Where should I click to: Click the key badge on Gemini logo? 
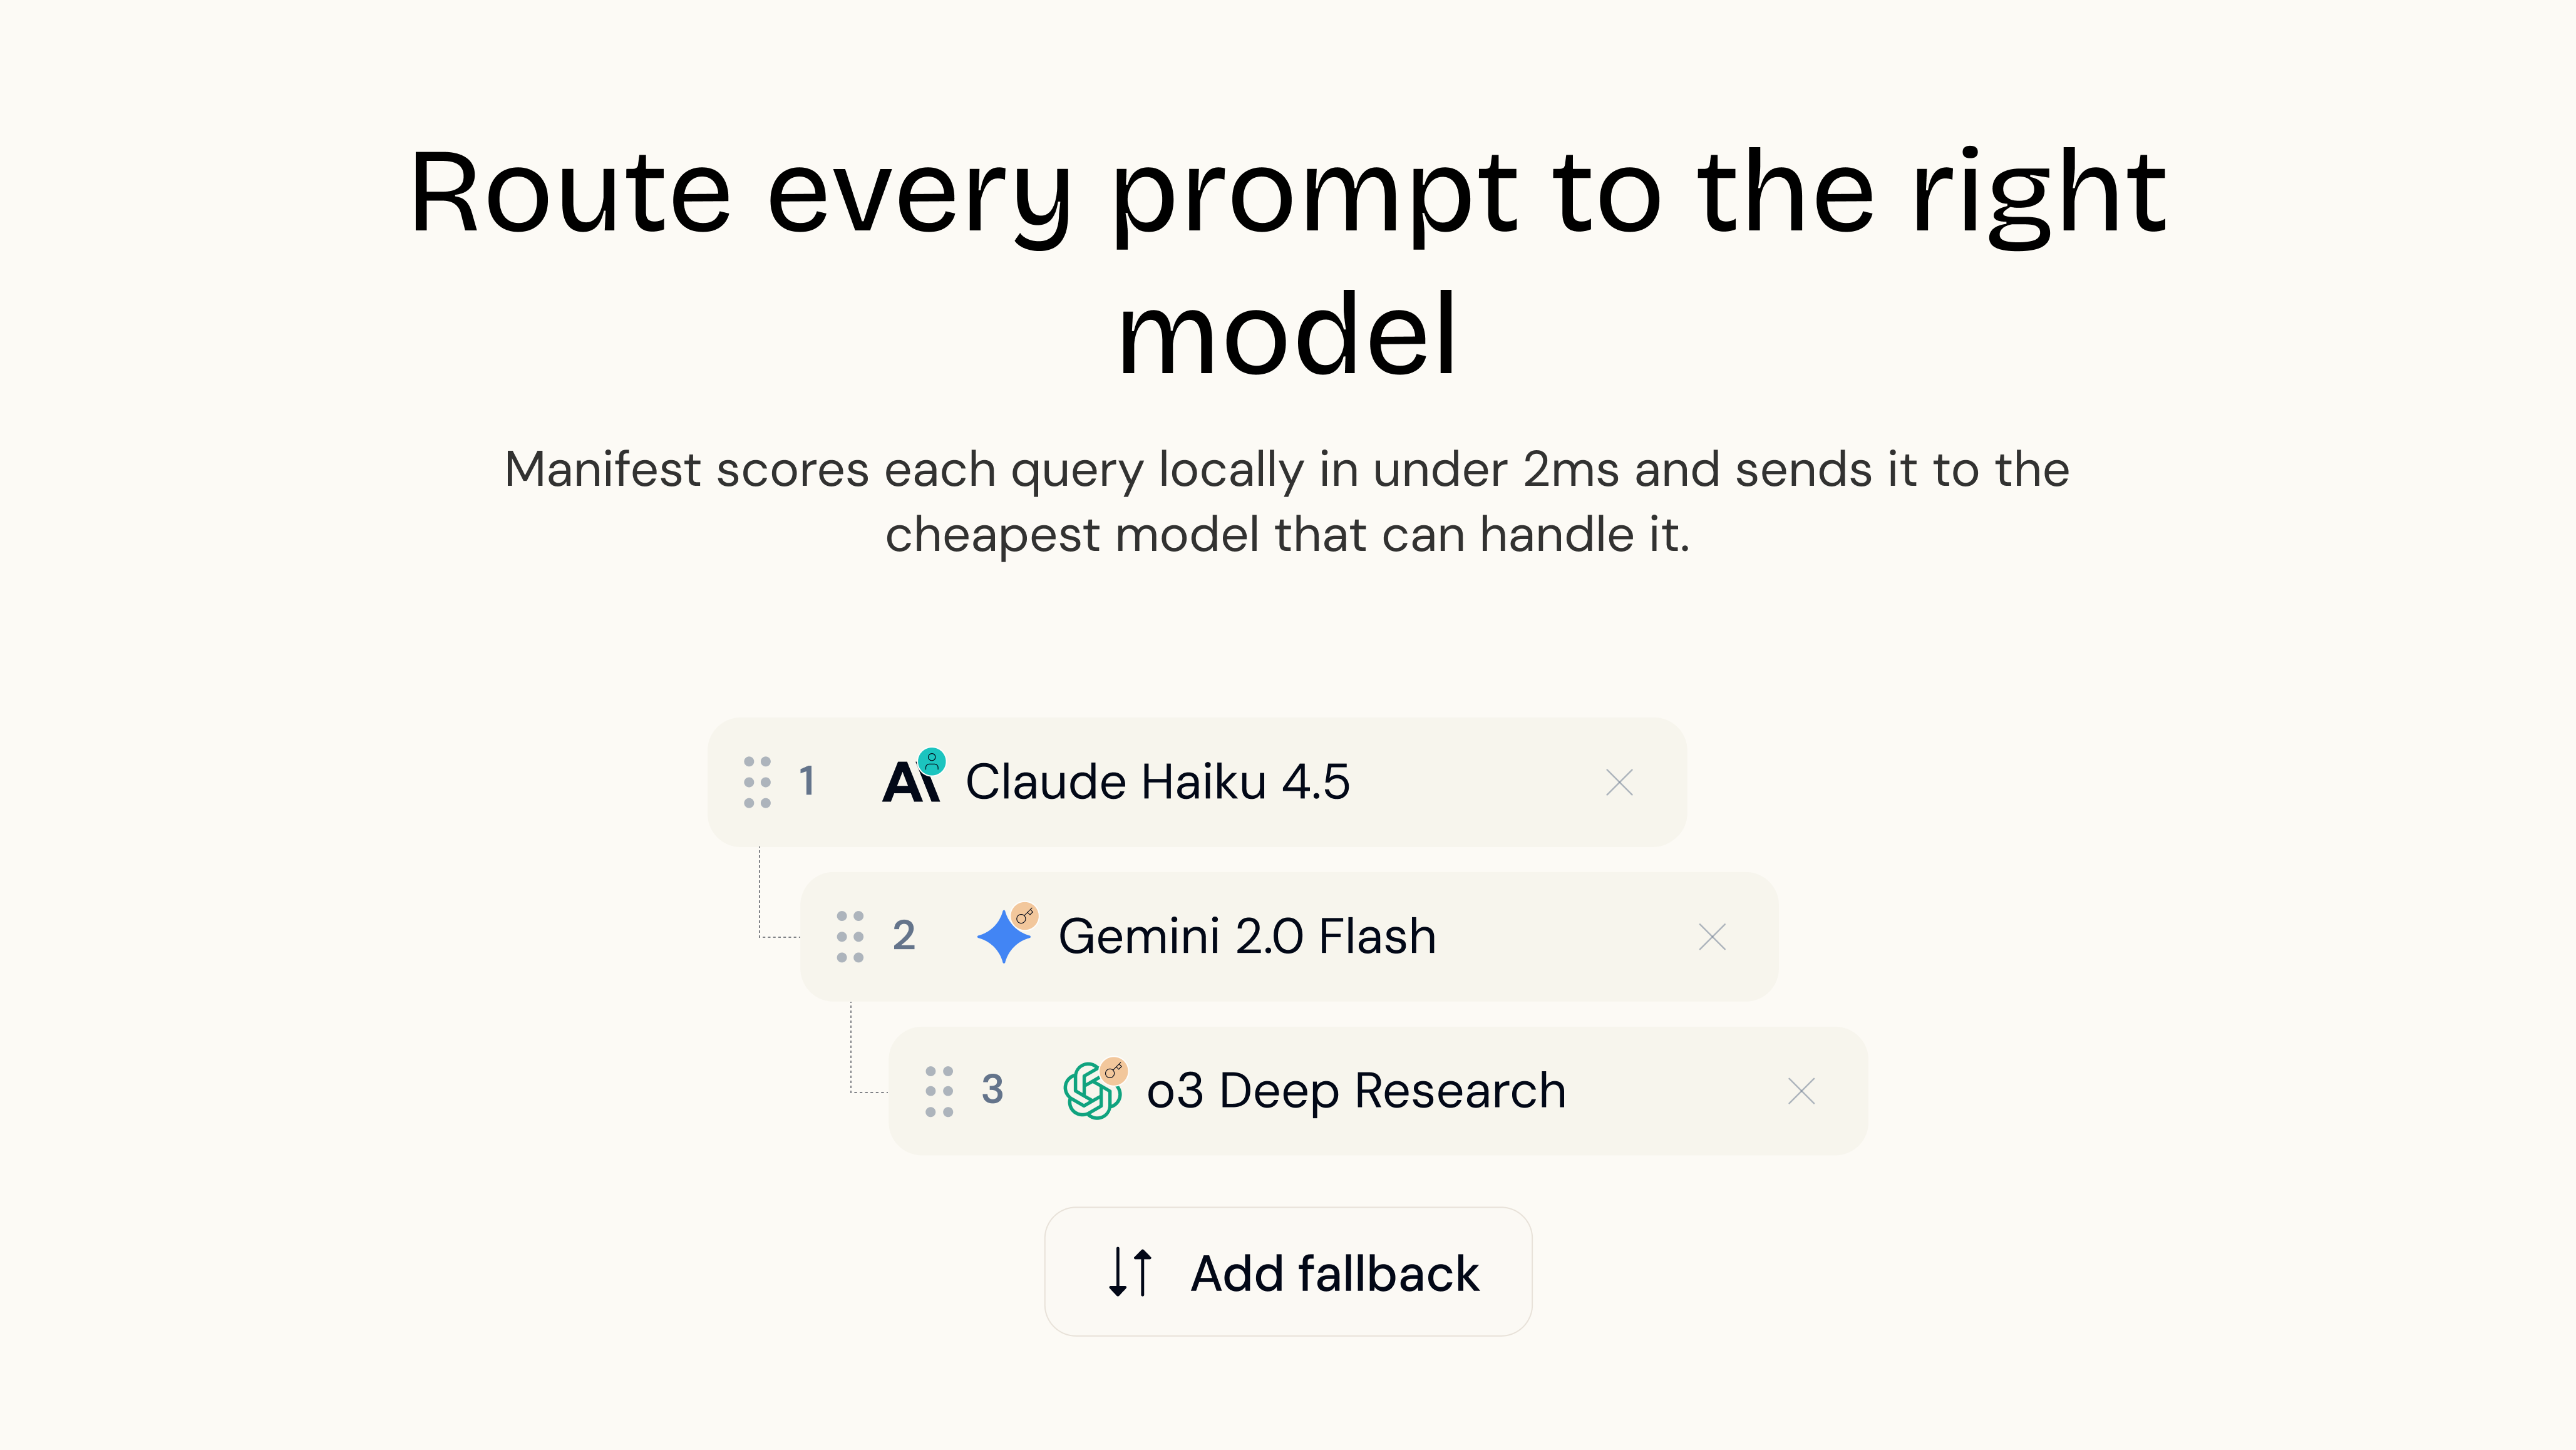(1025, 916)
